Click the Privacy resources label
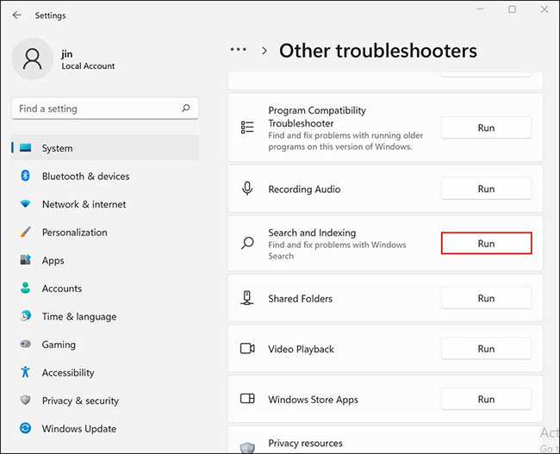 click(x=305, y=443)
